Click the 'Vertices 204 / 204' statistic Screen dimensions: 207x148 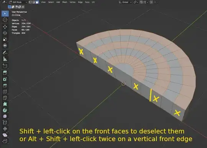tap(21, 23)
